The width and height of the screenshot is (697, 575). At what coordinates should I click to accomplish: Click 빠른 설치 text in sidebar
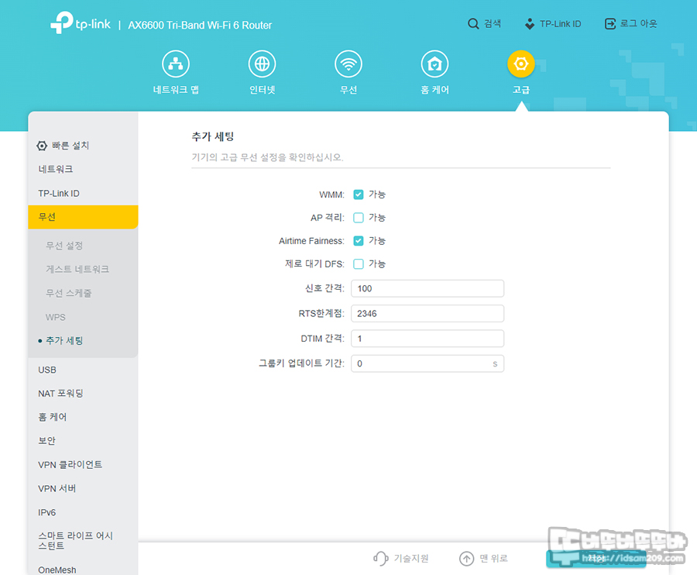[x=70, y=146]
